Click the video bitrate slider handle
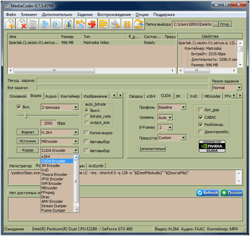 coord(26,115)
